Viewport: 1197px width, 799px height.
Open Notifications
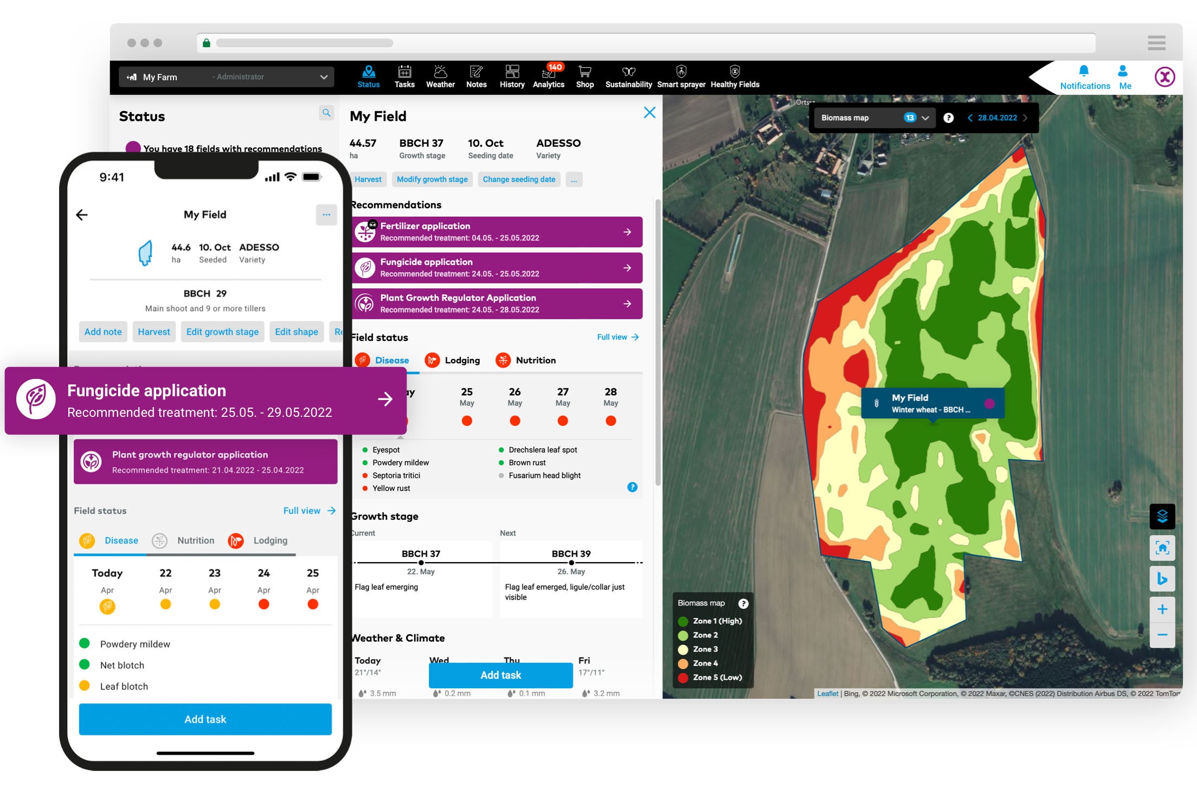[1084, 76]
